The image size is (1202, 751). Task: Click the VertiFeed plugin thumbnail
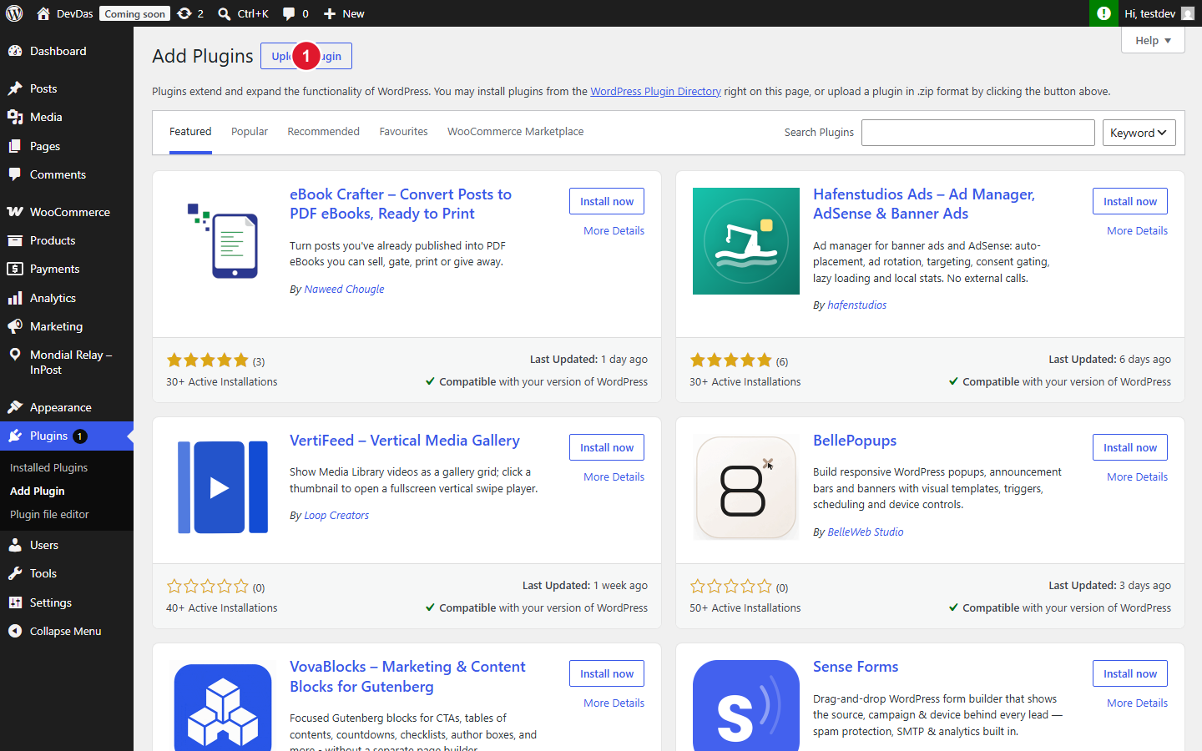pyautogui.click(x=223, y=487)
